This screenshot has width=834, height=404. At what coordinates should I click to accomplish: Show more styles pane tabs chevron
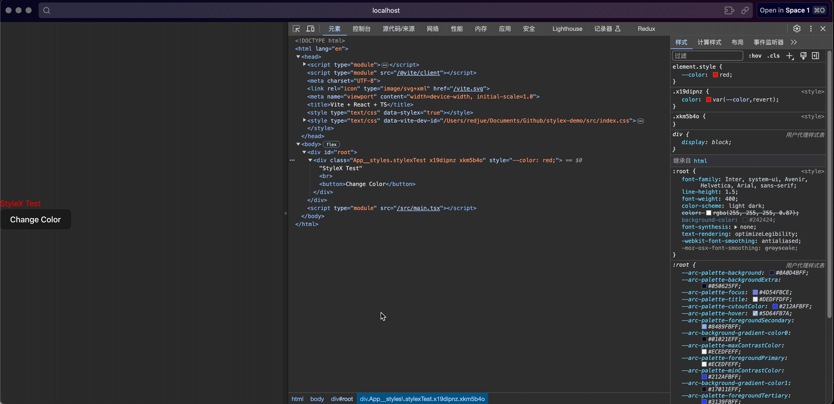[x=794, y=42]
